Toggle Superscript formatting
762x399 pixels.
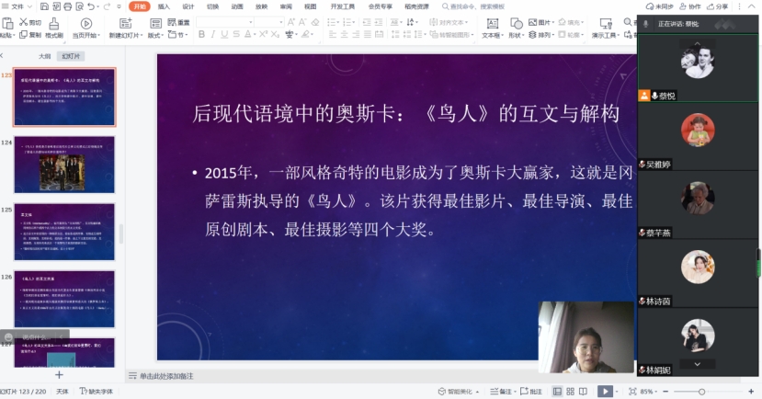264,35
